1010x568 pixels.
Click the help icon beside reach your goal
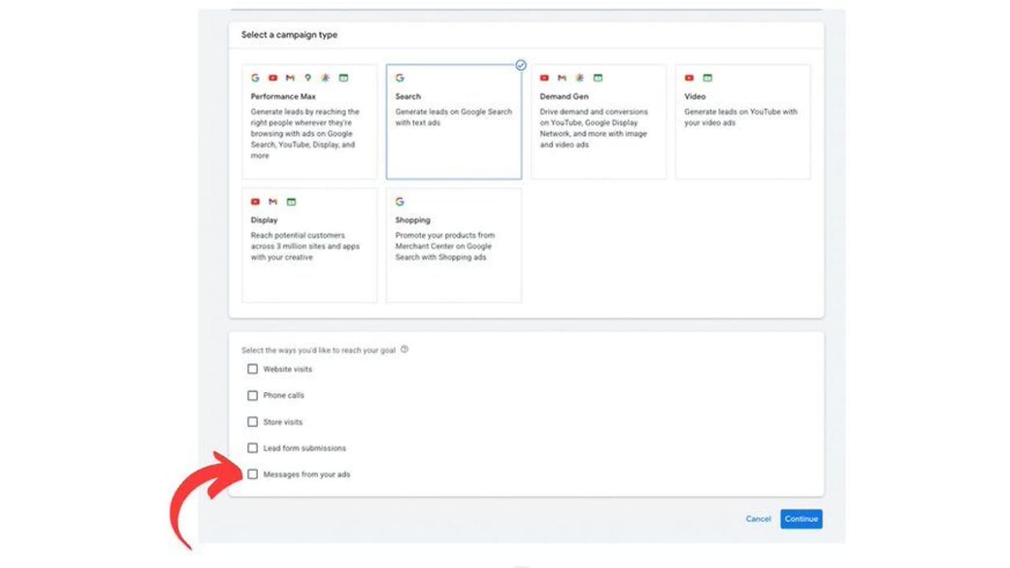pos(404,349)
